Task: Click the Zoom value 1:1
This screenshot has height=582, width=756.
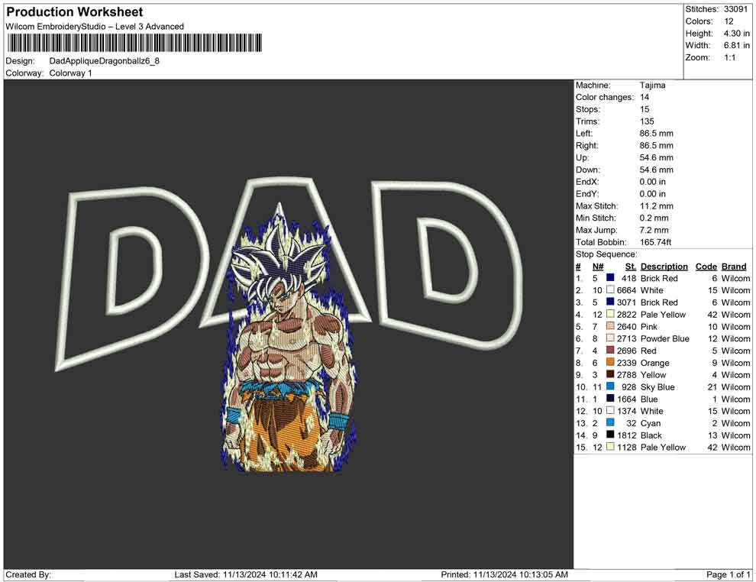Action: pyautogui.click(x=729, y=57)
